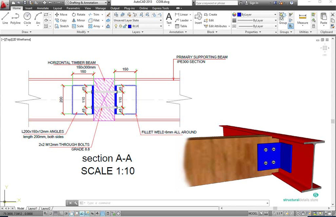Screen dimensions: 336x217
Task: Activate the Copy command
Action: (x=61, y=20)
